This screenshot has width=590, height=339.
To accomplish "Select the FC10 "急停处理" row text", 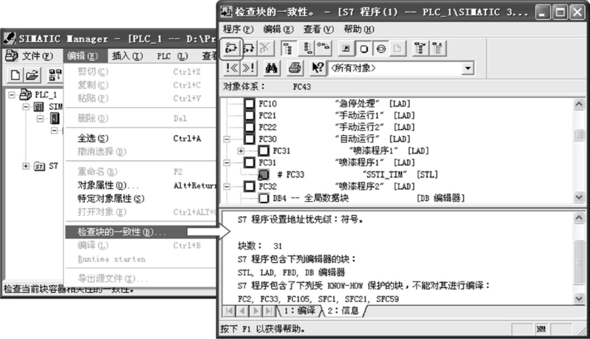I will coord(334,104).
